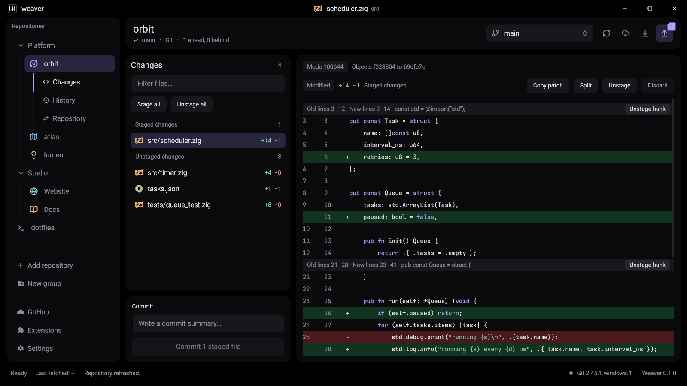This screenshot has height=386, width=687.
Task: Click the Unstage button in diff header
Action: [620, 85]
